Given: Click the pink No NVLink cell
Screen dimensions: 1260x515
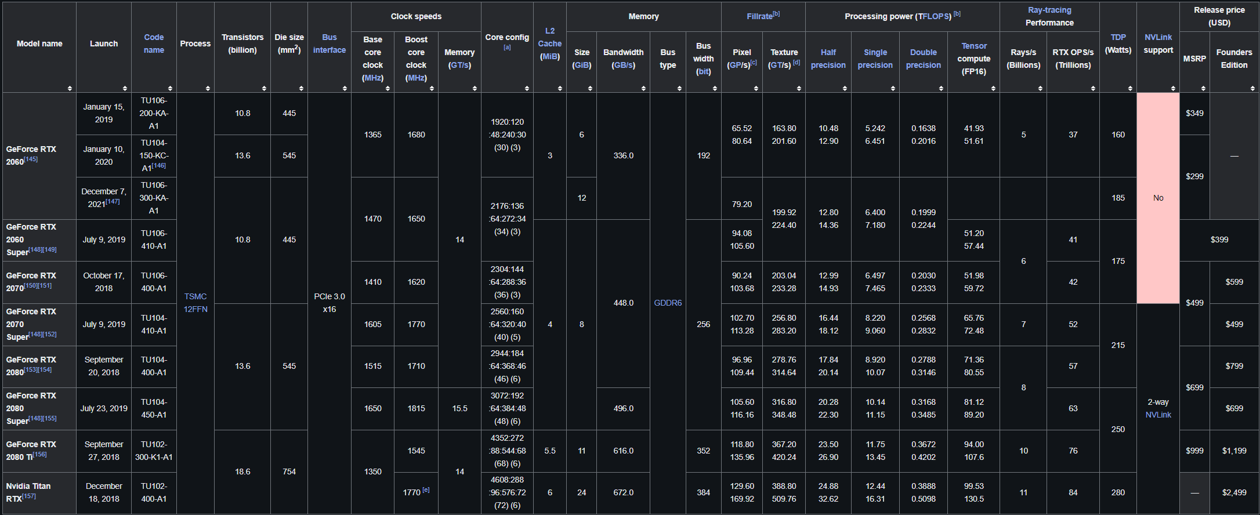Looking at the screenshot, I should pyautogui.click(x=1158, y=198).
